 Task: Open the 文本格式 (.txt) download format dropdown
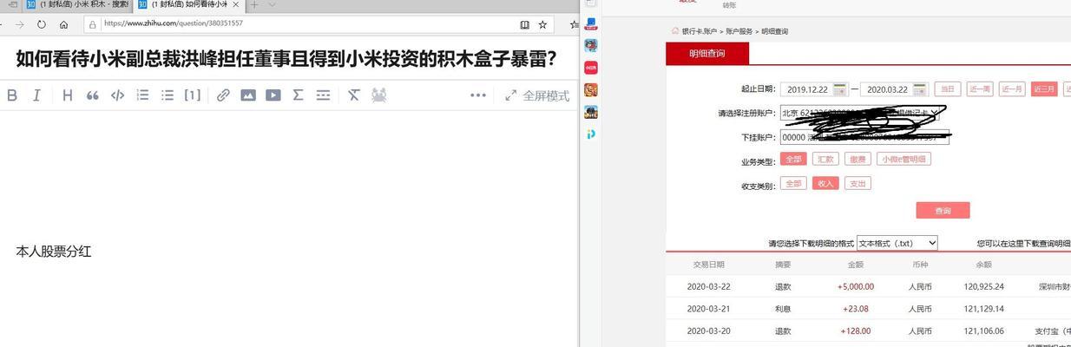click(897, 244)
